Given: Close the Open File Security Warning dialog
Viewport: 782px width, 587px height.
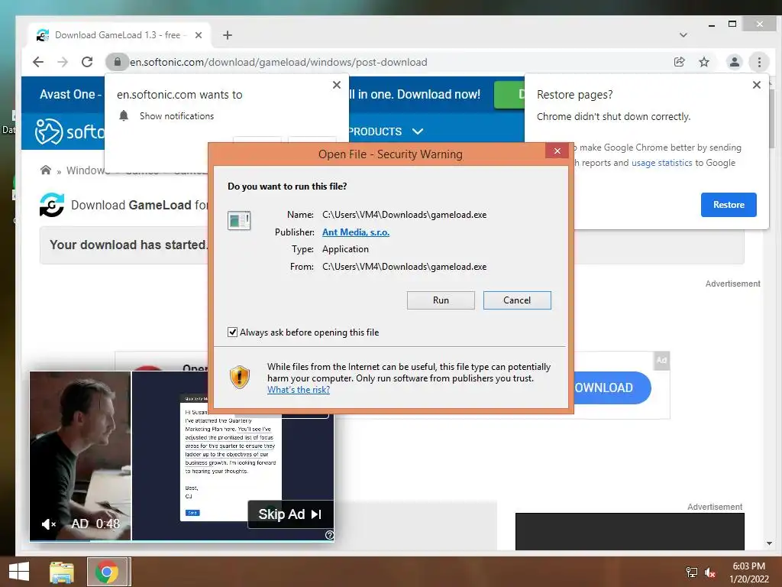Looking at the screenshot, I should coord(557,151).
